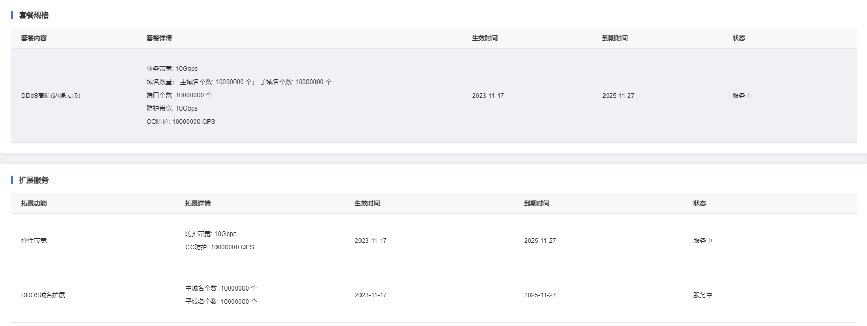
Task: Click the 扩展服务 section title
Action: (34, 180)
